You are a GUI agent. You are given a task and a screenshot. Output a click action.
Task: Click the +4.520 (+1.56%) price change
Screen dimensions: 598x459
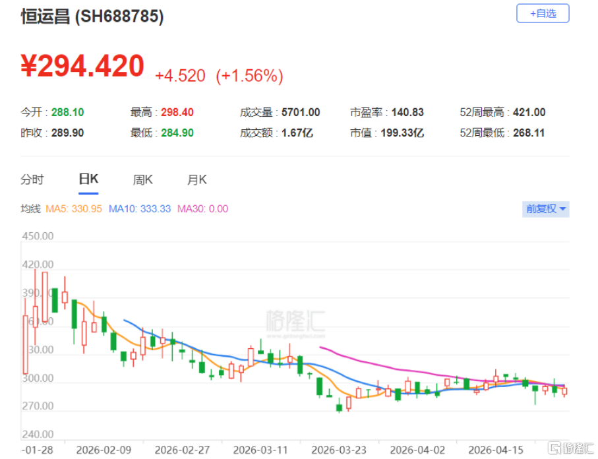(219, 76)
